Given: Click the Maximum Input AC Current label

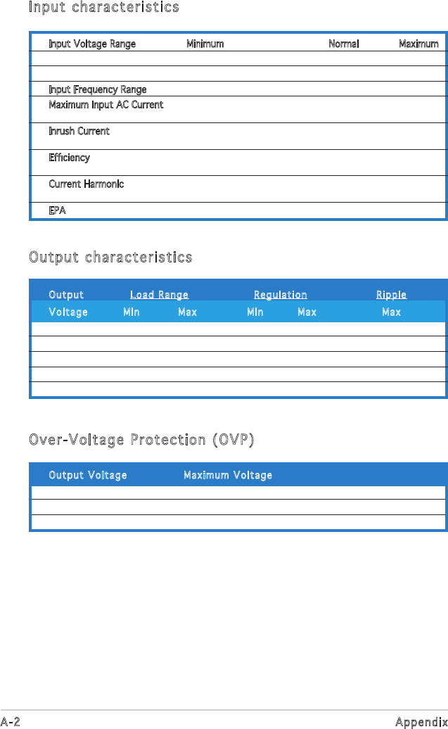Looking at the screenshot, I should click(106, 105).
